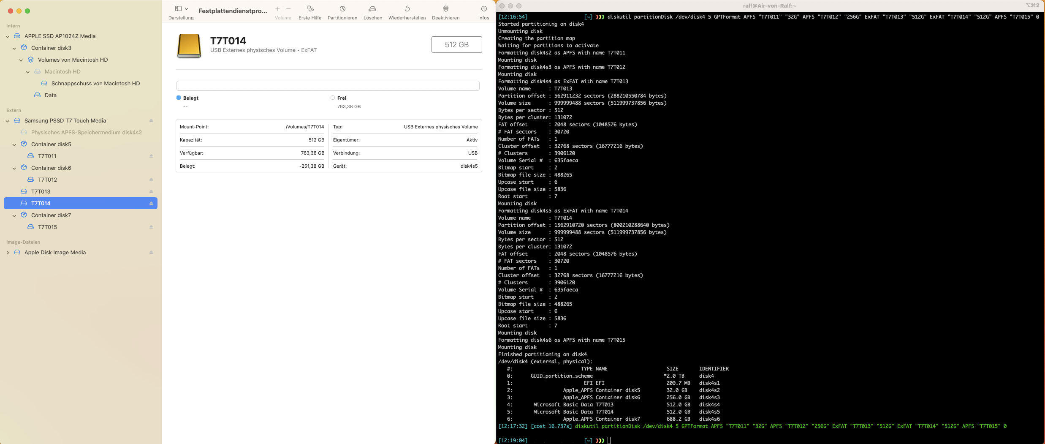Collapse Container disk7 in the sidebar
Image resolution: width=1045 pixels, height=444 pixels.
(14, 215)
